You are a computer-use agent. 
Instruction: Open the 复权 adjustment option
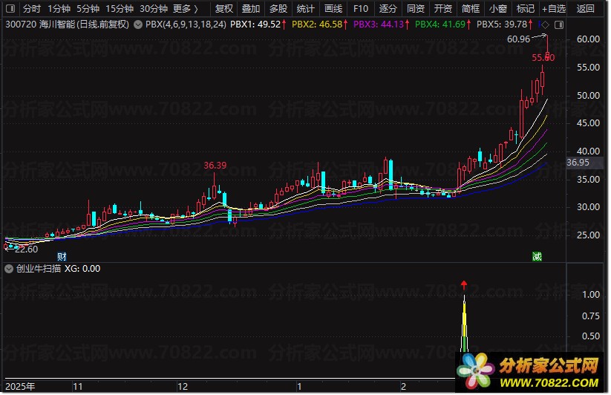(224, 8)
